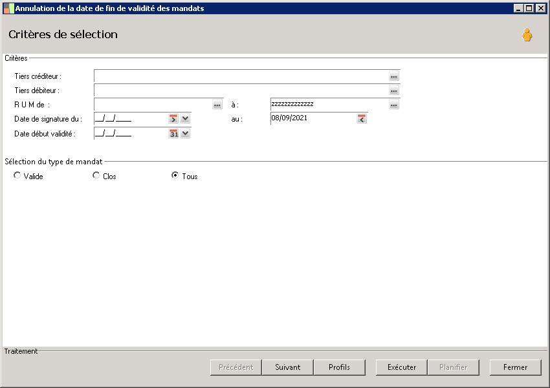The height and width of the screenshot is (388, 550).
Task: Select the Tous radio button
Action: (x=175, y=175)
